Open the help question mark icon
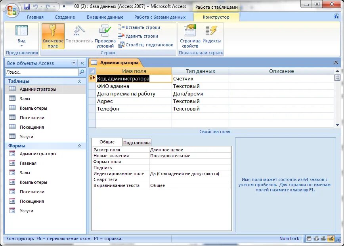 pyautogui.click(x=336, y=17)
